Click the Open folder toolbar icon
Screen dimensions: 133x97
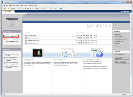pyautogui.click(x=6, y=8)
